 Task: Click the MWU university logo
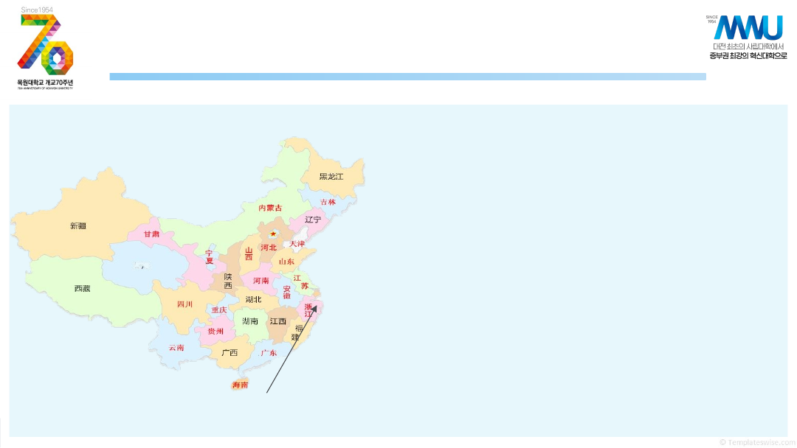[x=748, y=27]
